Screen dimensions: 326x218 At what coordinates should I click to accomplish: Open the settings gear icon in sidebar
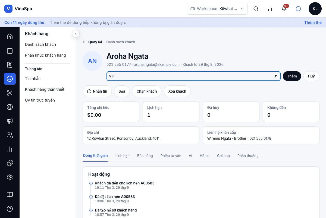point(10,177)
